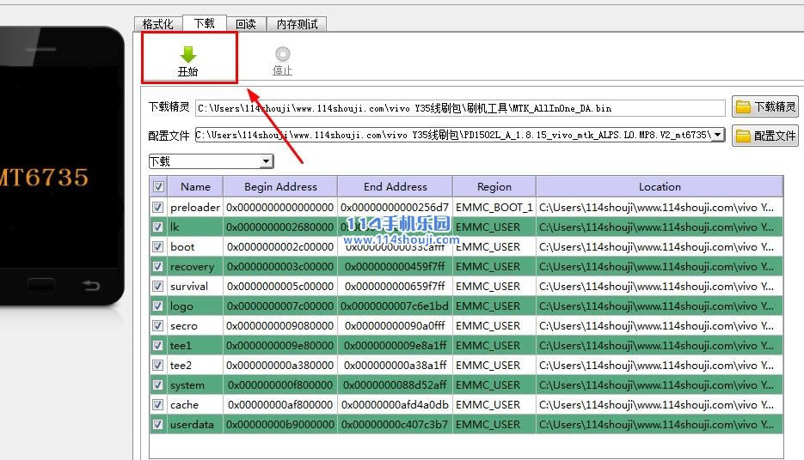Viewport: 804px width, 460px height.
Task: Uncheck the preloader partition checkbox
Action: point(158,208)
